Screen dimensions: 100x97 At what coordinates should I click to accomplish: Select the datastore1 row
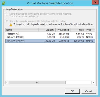pyautogui.click(x=50, y=34)
